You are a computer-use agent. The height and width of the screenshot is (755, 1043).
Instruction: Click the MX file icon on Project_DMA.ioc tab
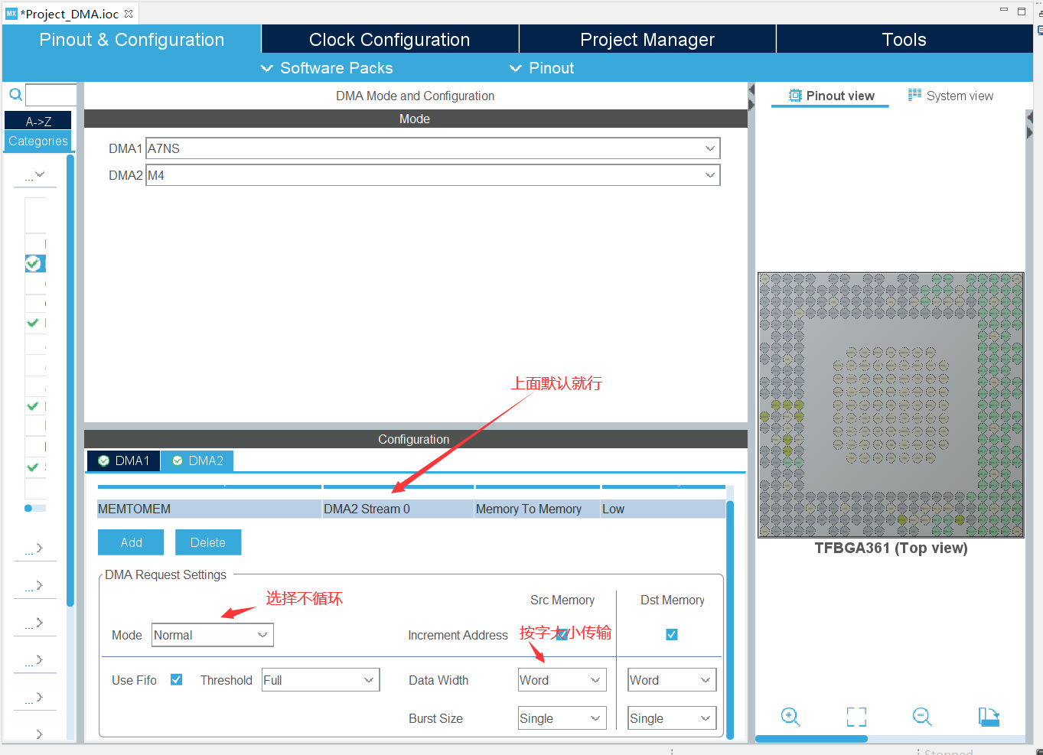[x=11, y=12]
